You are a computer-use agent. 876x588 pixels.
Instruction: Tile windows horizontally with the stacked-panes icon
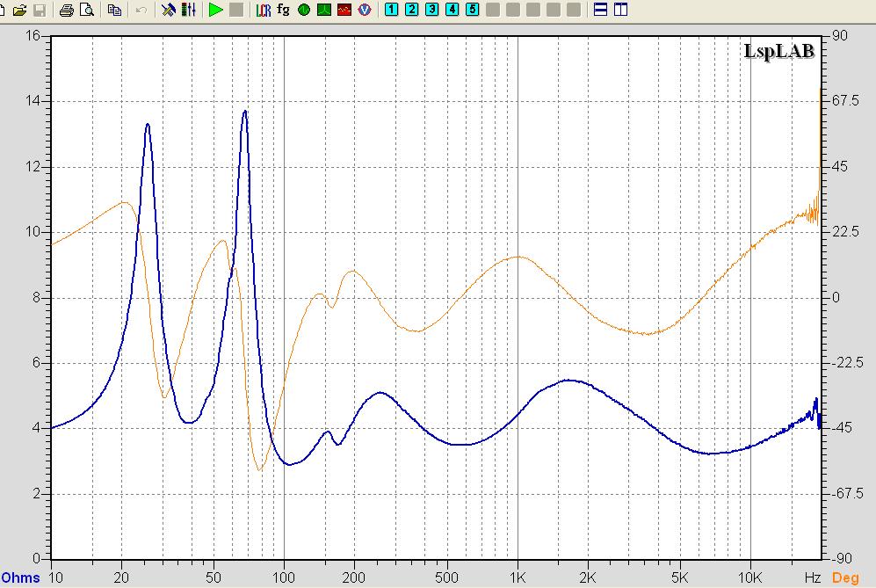coord(601,10)
